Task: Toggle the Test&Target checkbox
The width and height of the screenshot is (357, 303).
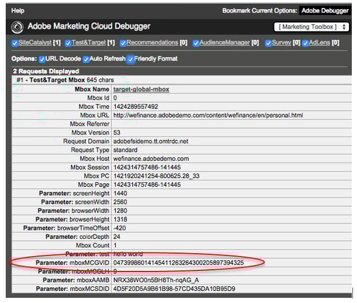Action: [x=68, y=43]
